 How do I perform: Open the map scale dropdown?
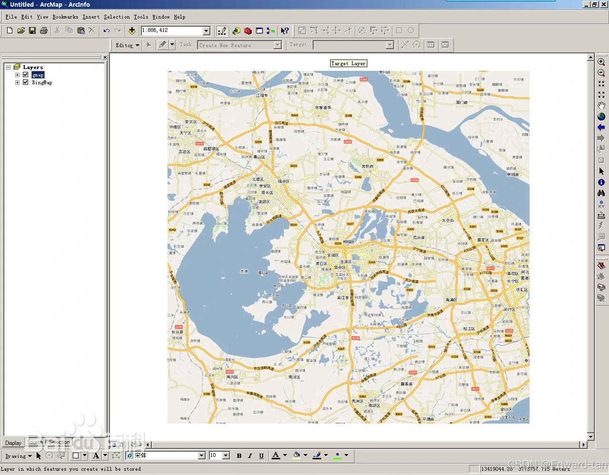click(206, 30)
